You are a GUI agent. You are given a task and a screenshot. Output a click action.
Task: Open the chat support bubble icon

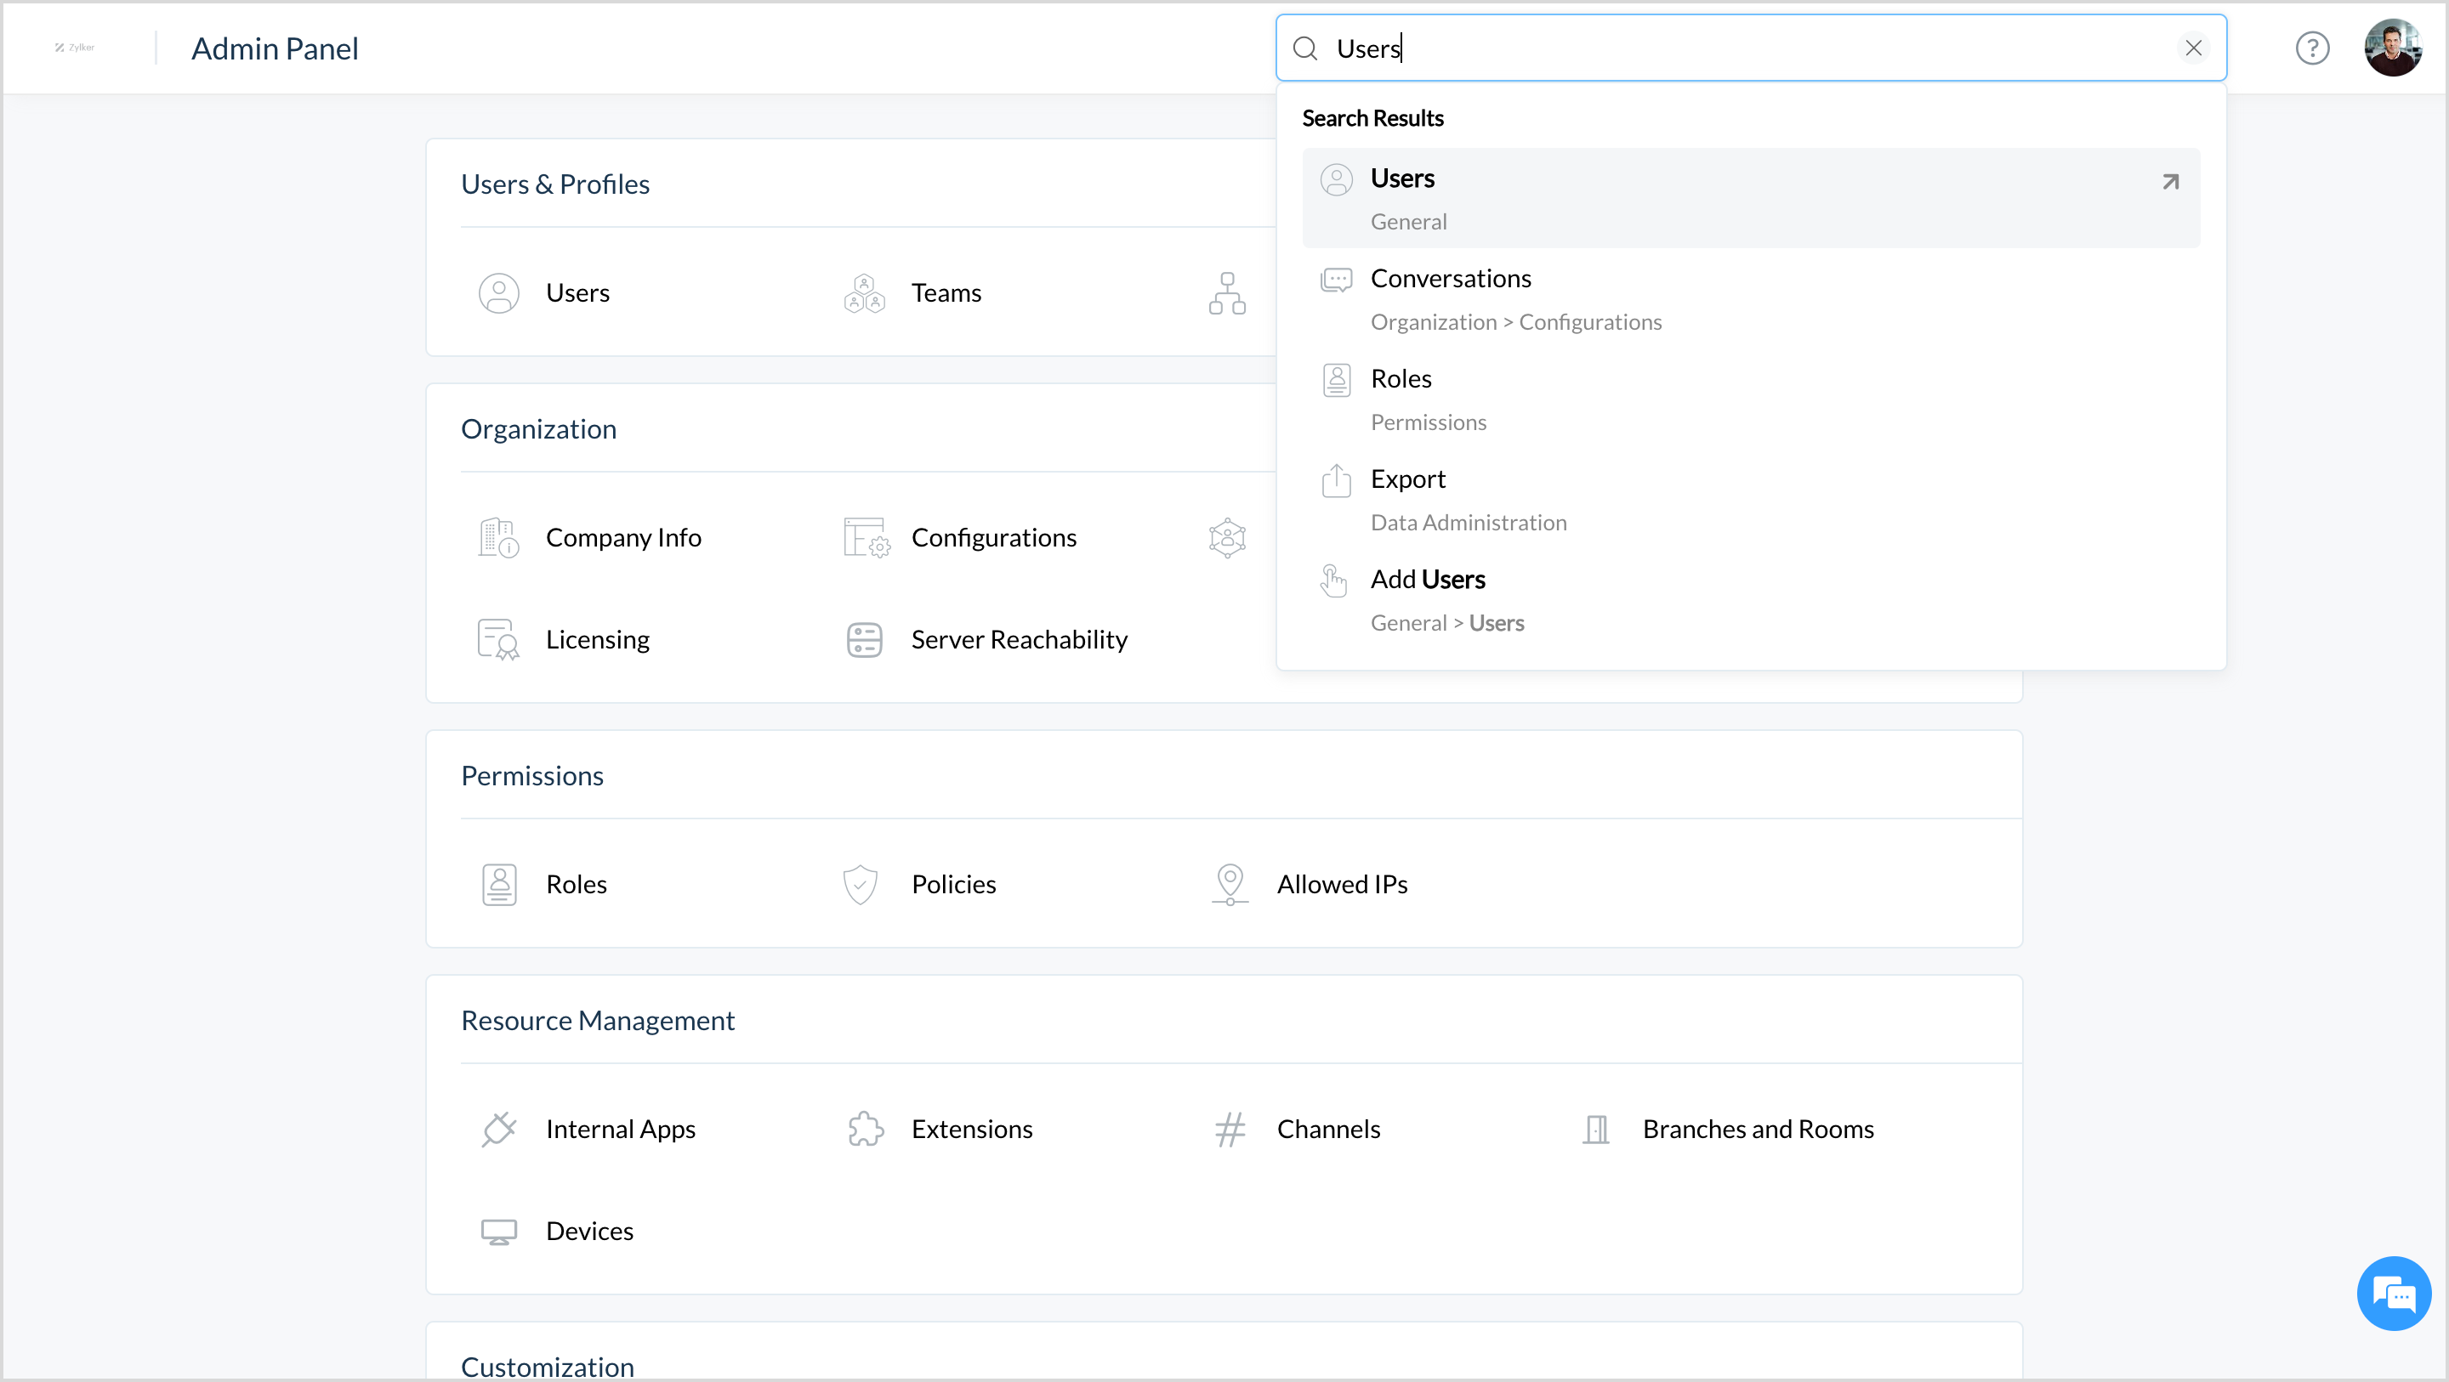click(x=2393, y=1293)
